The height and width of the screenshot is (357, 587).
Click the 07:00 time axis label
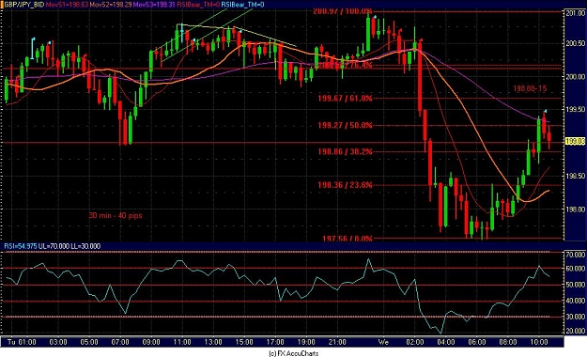point(120,342)
